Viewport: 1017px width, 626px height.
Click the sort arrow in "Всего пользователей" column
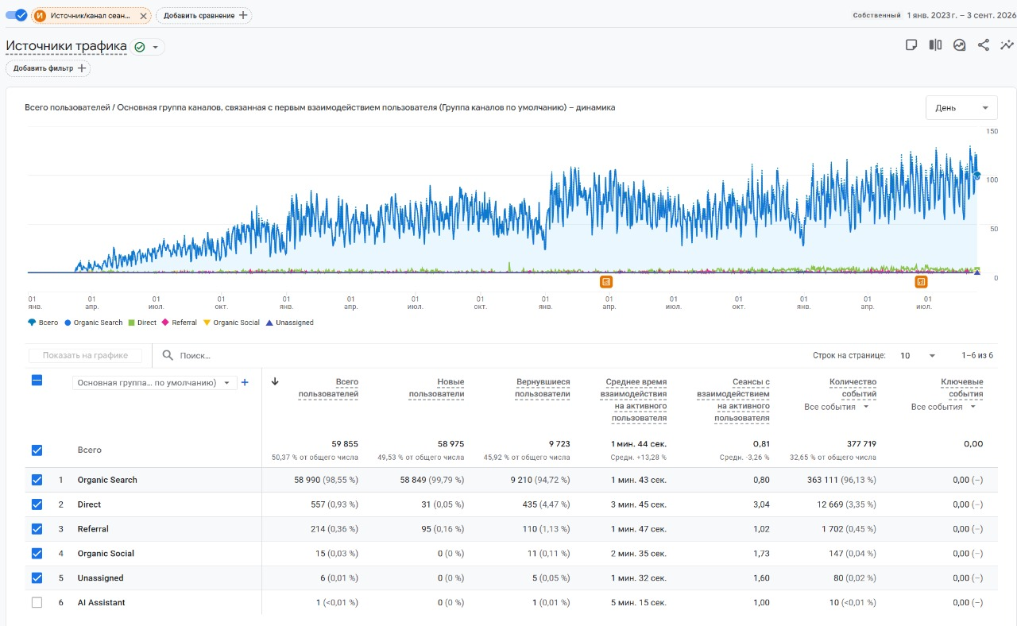pos(275,381)
